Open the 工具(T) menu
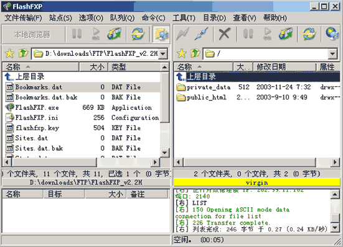The height and width of the screenshot is (247, 343). [x=184, y=18]
